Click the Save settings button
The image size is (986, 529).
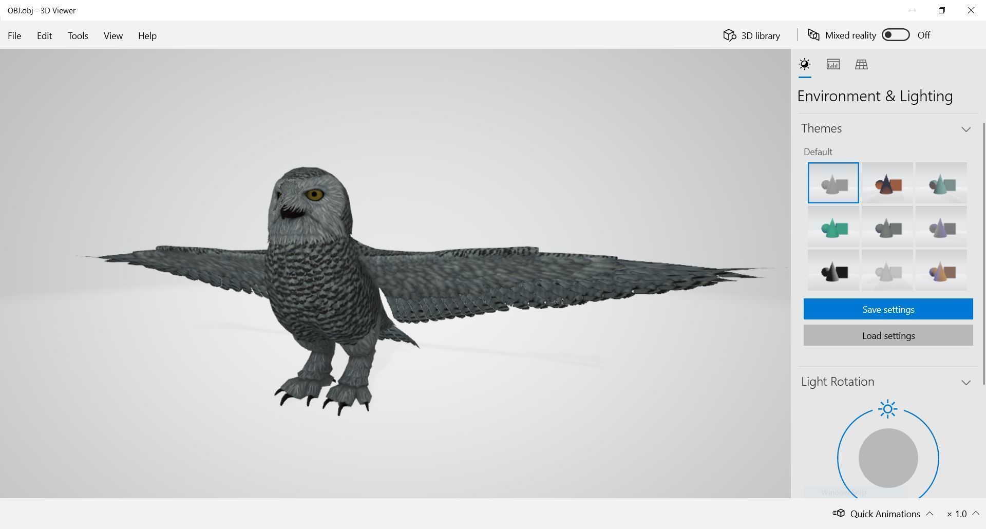pyautogui.click(x=888, y=309)
